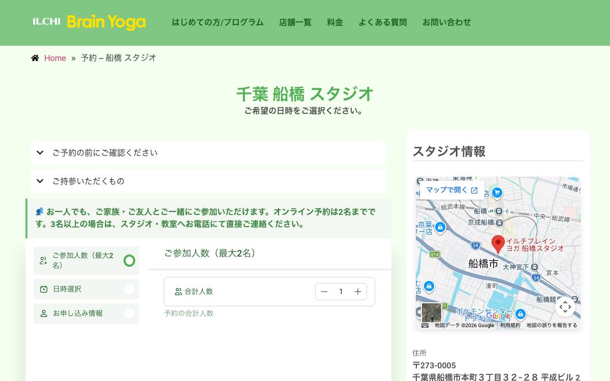Image resolution: width=610 pixels, height=381 pixels.
Task: Open よくある質問 menu item
Action: 383,22
